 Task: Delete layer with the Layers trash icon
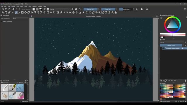(x=186, y=80)
